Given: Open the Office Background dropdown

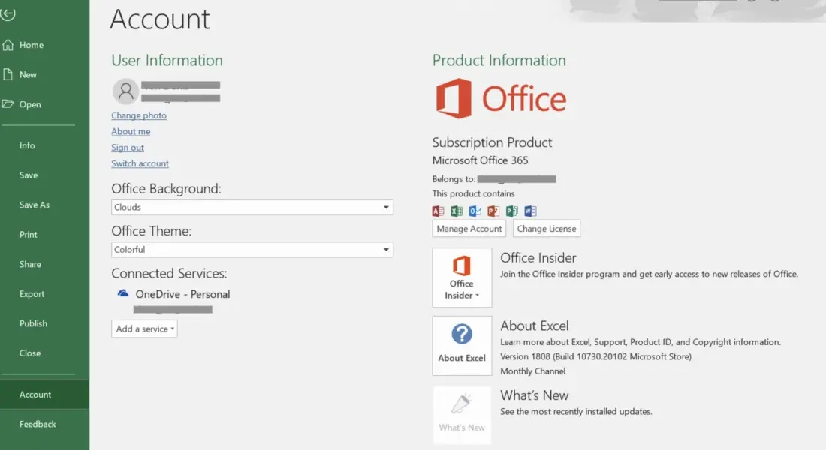Looking at the screenshot, I should pyautogui.click(x=252, y=207).
